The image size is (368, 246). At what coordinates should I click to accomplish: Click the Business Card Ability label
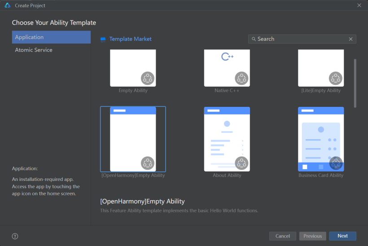point(321,176)
